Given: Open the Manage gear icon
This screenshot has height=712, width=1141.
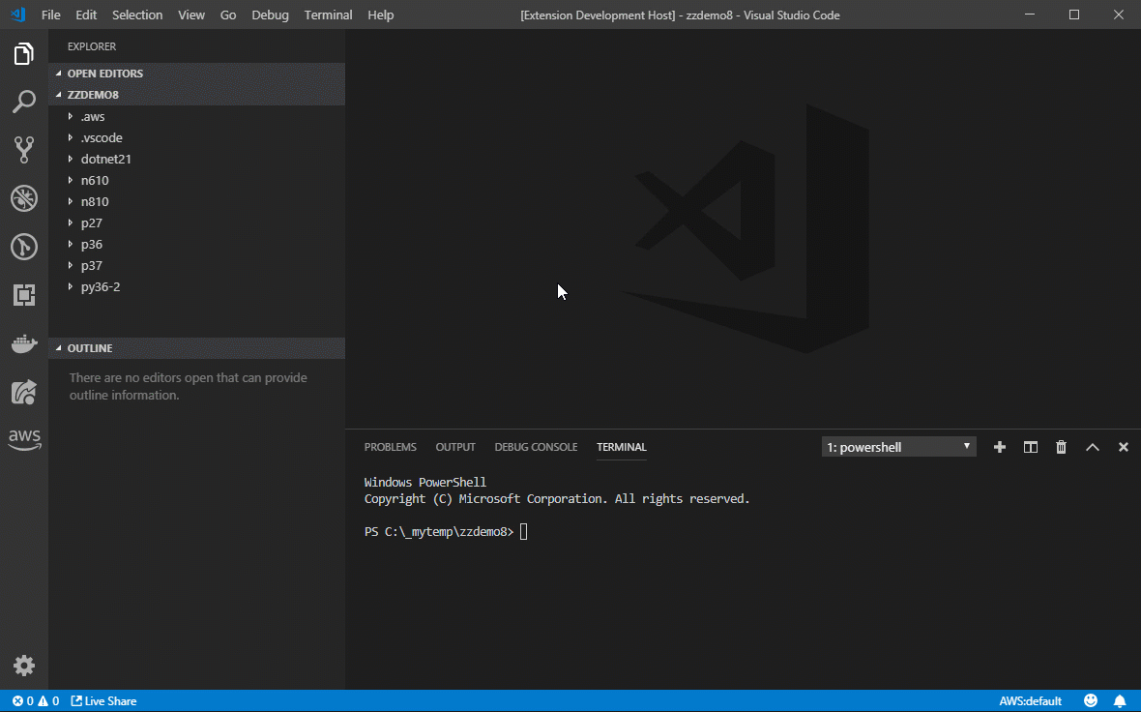Looking at the screenshot, I should tap(24, 665).
